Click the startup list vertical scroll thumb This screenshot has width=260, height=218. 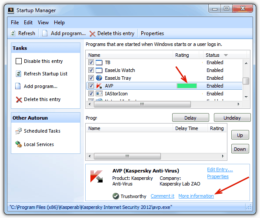pos(246,81)
